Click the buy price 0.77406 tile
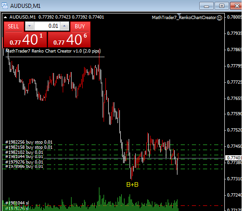The width and height of the screenshot is (242, 211). click(x=69, y=40)
